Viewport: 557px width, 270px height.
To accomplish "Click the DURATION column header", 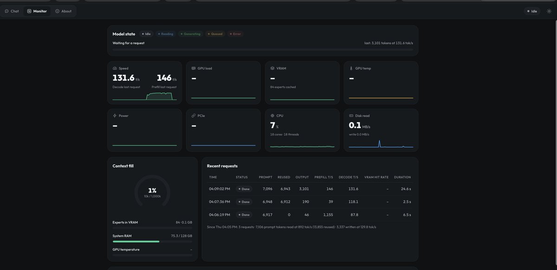I will (x=402, y=177).
